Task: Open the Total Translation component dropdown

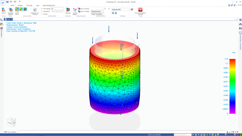Action: point(97,14)
